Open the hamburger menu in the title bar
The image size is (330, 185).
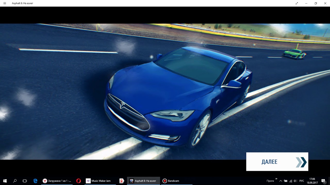5,3
